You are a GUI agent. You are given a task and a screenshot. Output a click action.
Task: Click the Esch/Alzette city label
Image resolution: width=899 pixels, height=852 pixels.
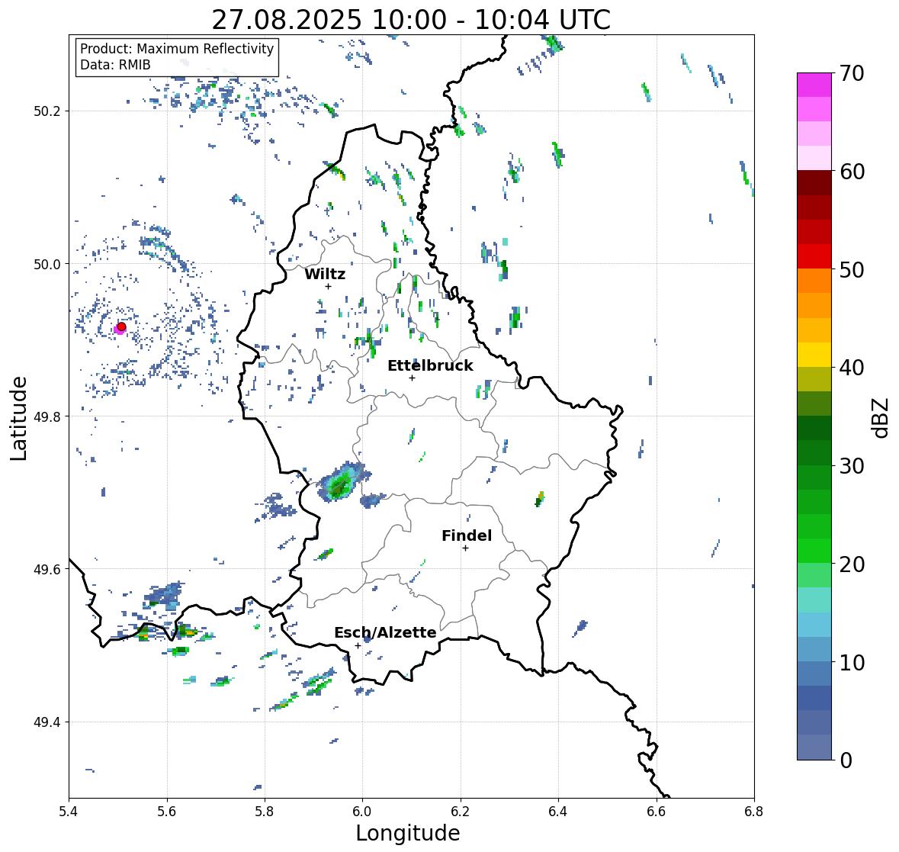pyautogui.click(x=385, y=632)
